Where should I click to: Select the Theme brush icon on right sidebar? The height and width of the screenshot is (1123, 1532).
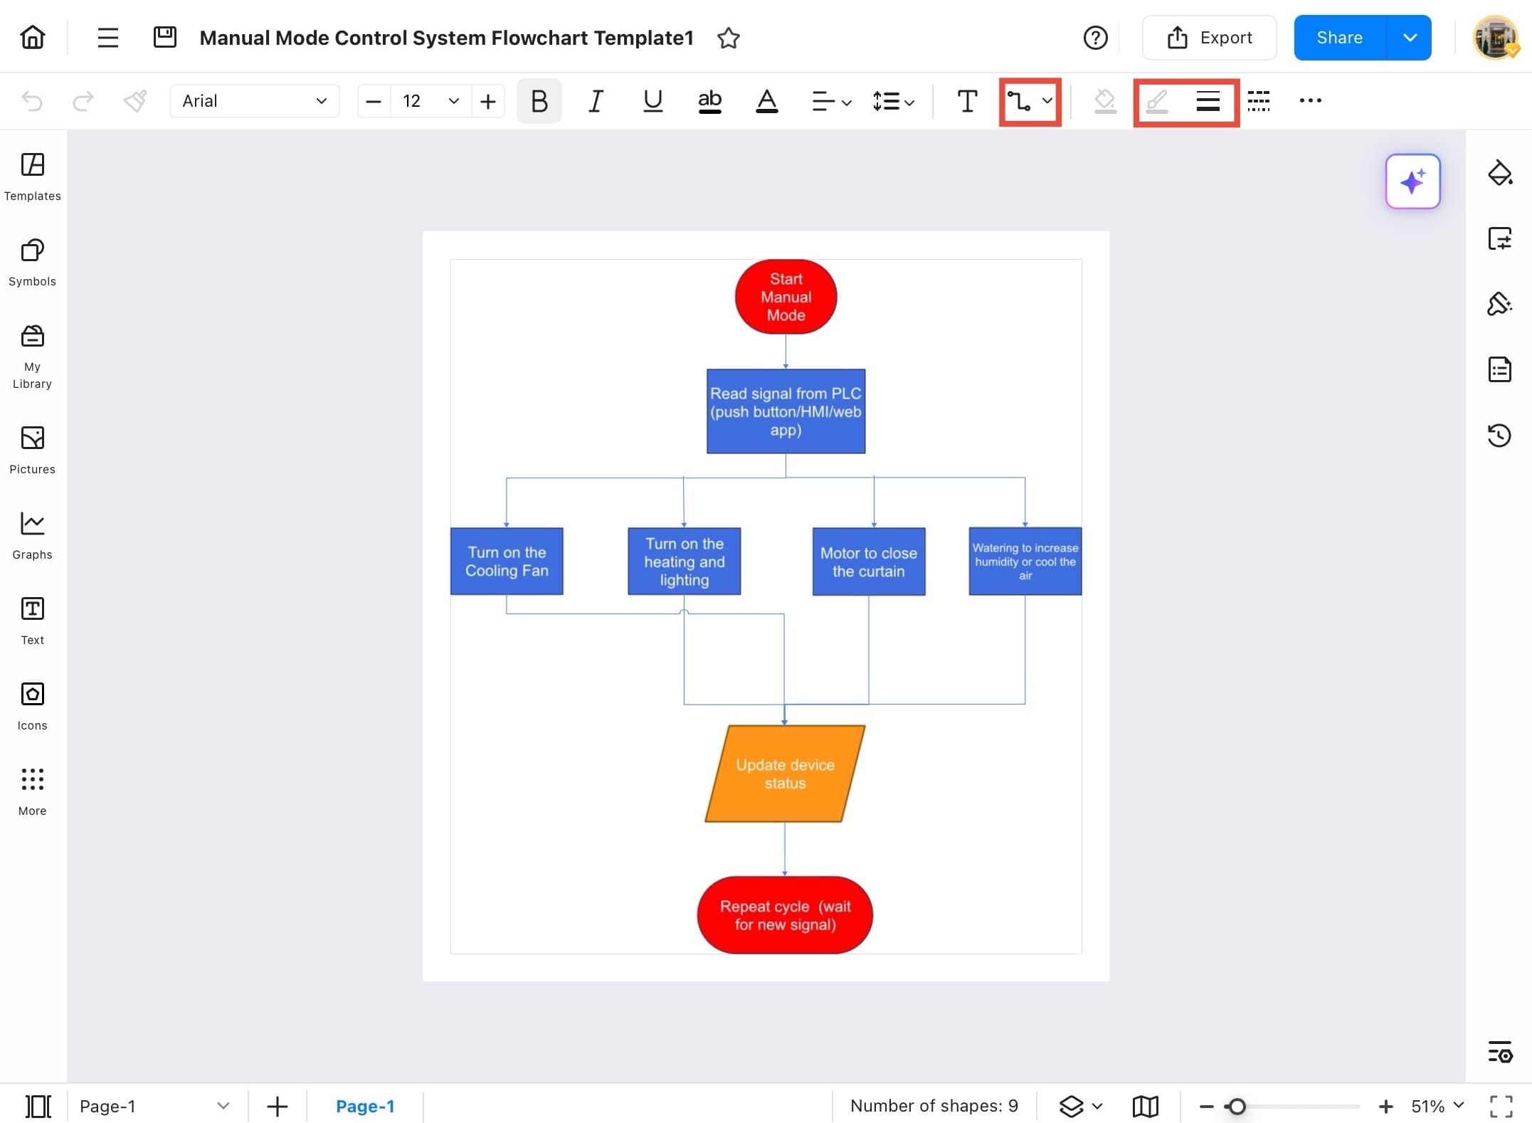coord(1500,304)
